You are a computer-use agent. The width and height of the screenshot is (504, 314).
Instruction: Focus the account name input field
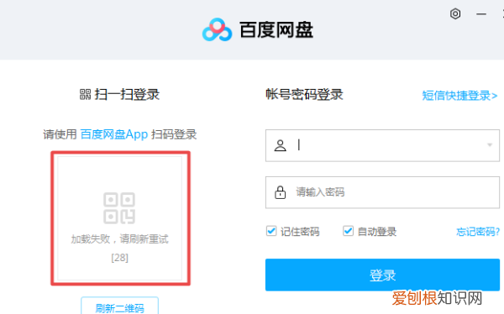point(382,145)
